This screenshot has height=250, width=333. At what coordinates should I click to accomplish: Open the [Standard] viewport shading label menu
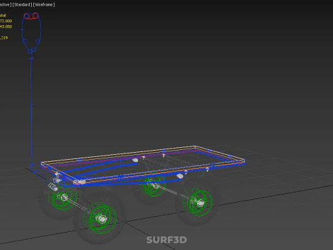point(22,5)
